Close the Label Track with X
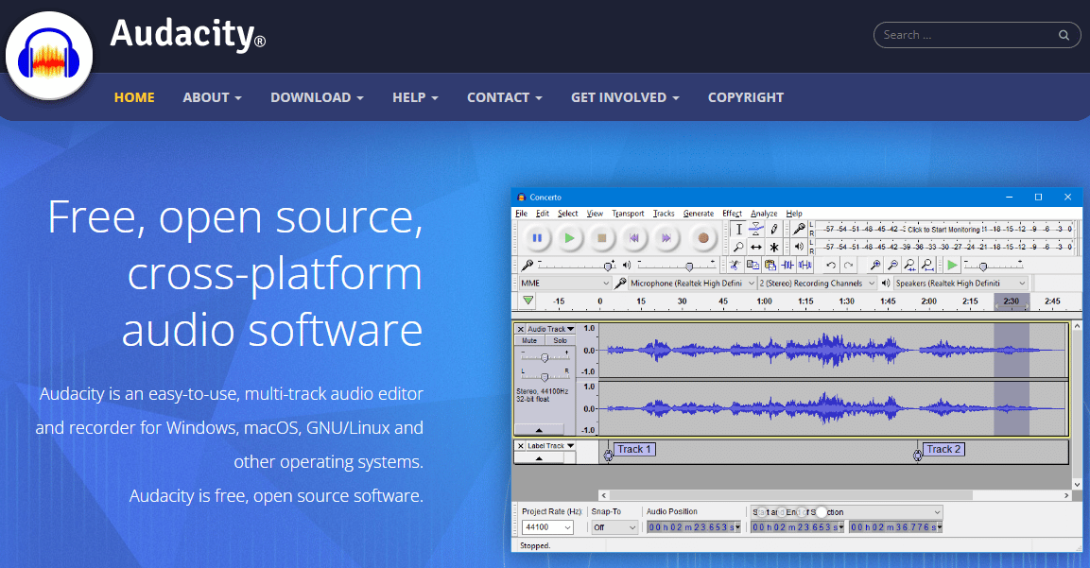The height and width of the screenshot is (568, 1090). (521, 446)
